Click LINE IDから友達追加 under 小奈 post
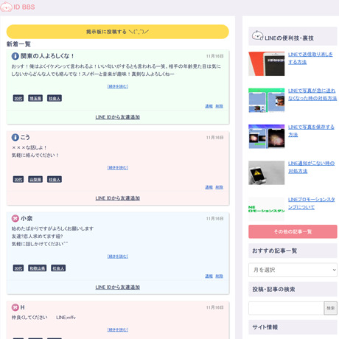This screenshot has width=339, height=339. click(x=118, y=287)
